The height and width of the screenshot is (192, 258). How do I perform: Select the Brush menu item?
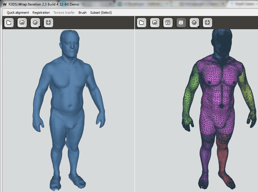coord(82,13)
